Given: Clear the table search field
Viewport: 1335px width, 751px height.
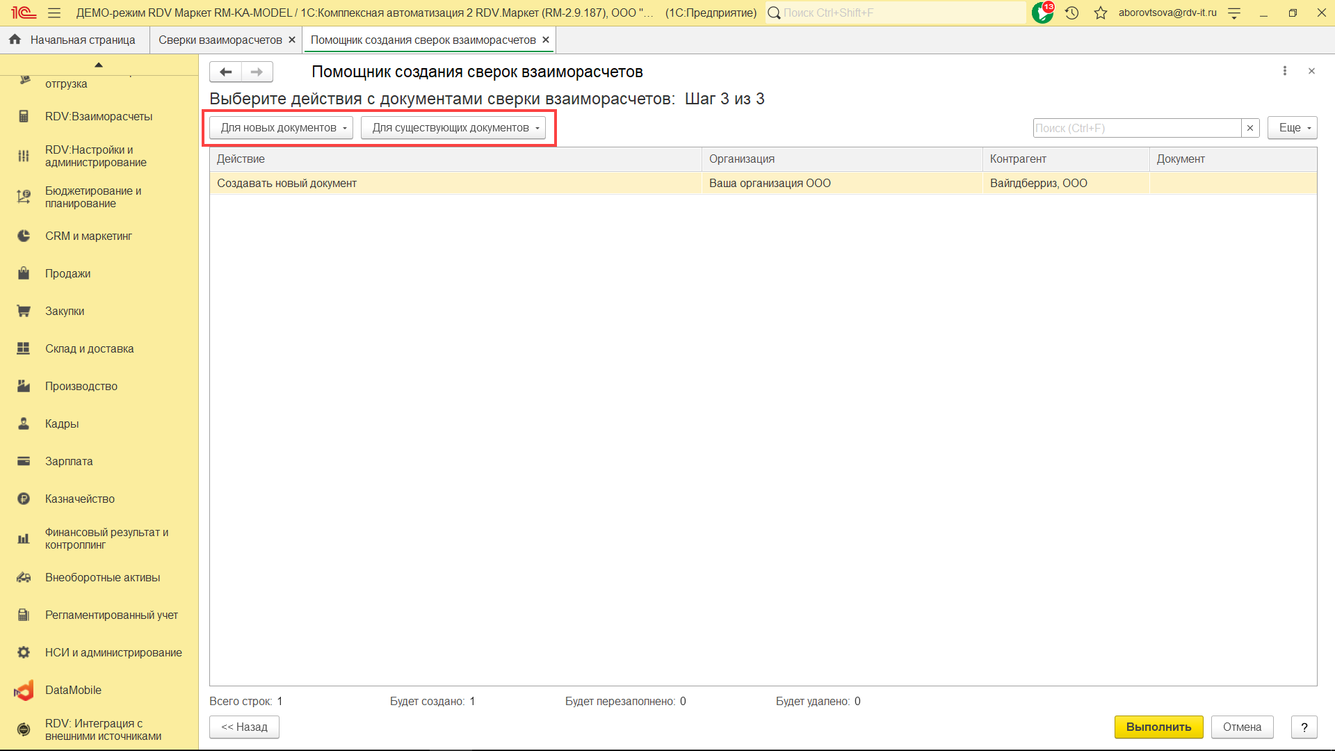Looking at the screenshot, I should [x=1250, y=128].
